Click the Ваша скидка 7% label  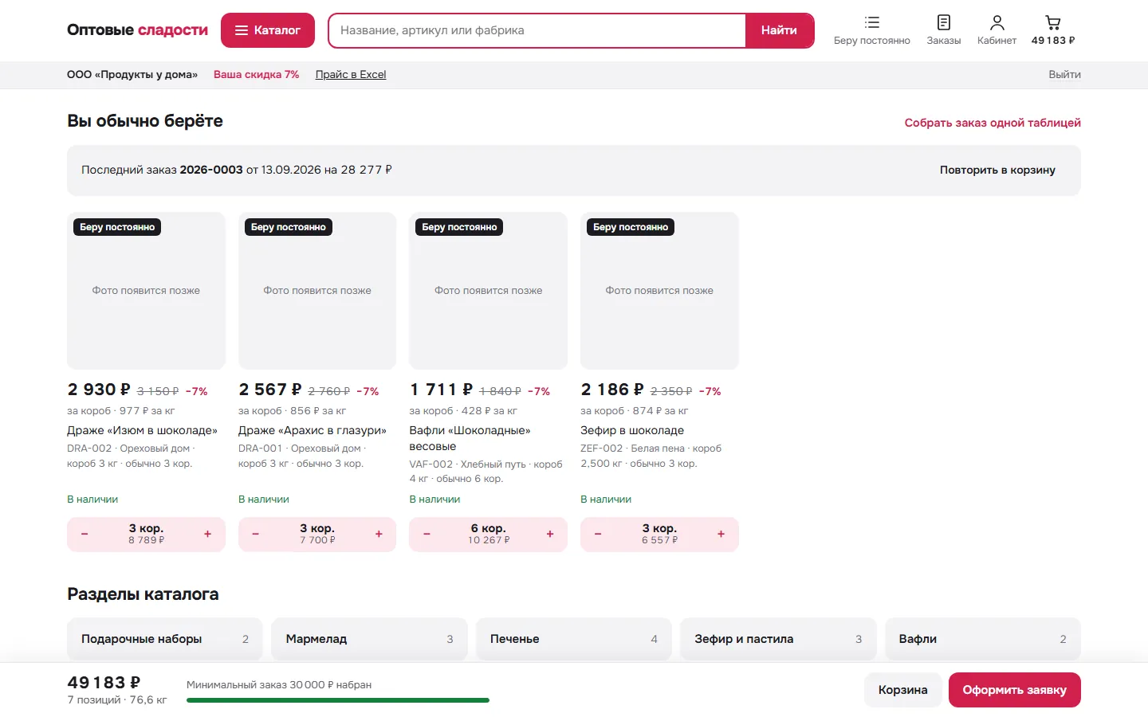pyautogui.click(x=257, y=74)
